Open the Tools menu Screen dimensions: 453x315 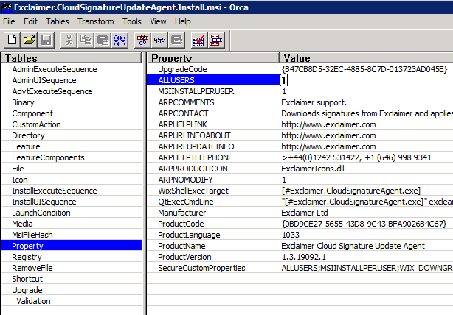132,21
